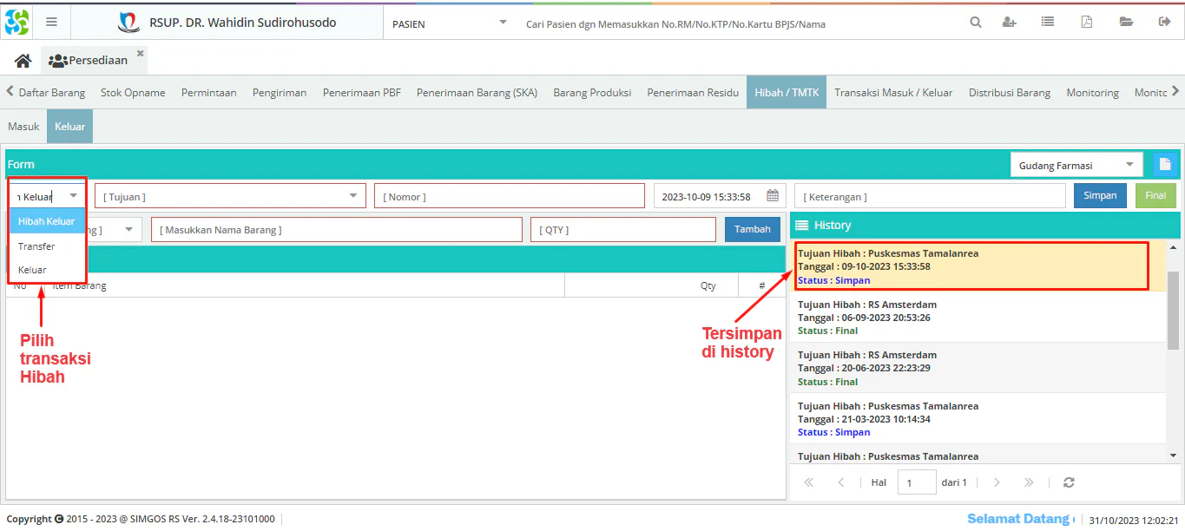Switch to the Masuk sub-tab
The height and width of the screenshot is (531, 1185).
(23, 127)
